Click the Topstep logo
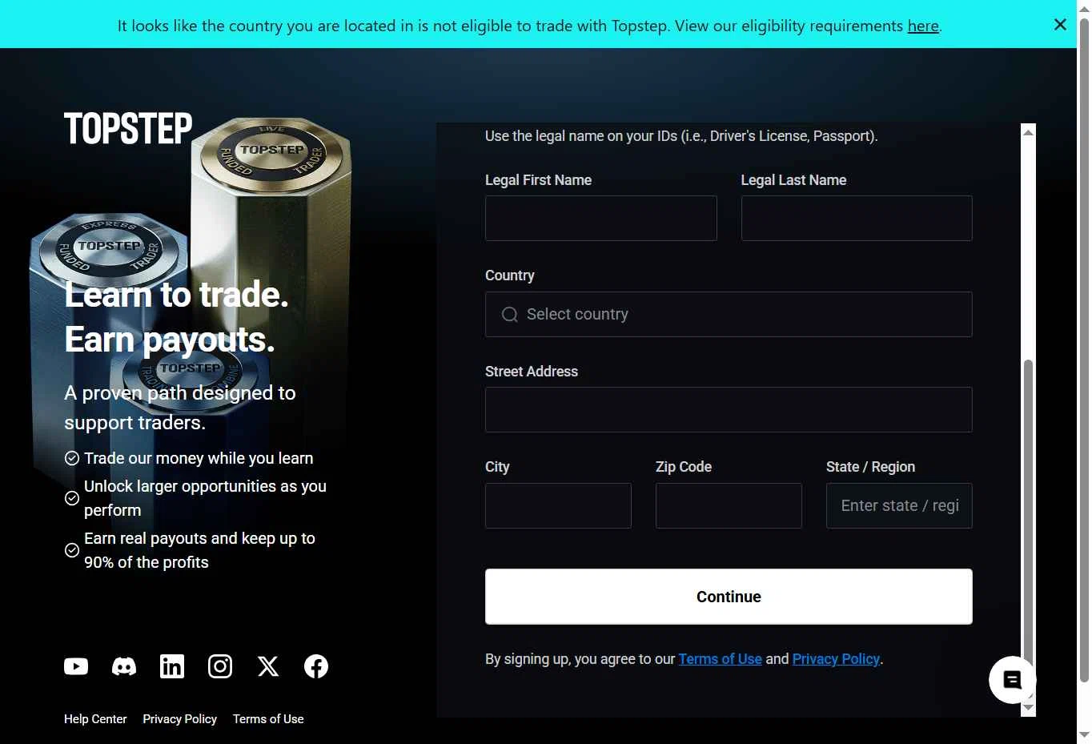 (x=128, y=129)
